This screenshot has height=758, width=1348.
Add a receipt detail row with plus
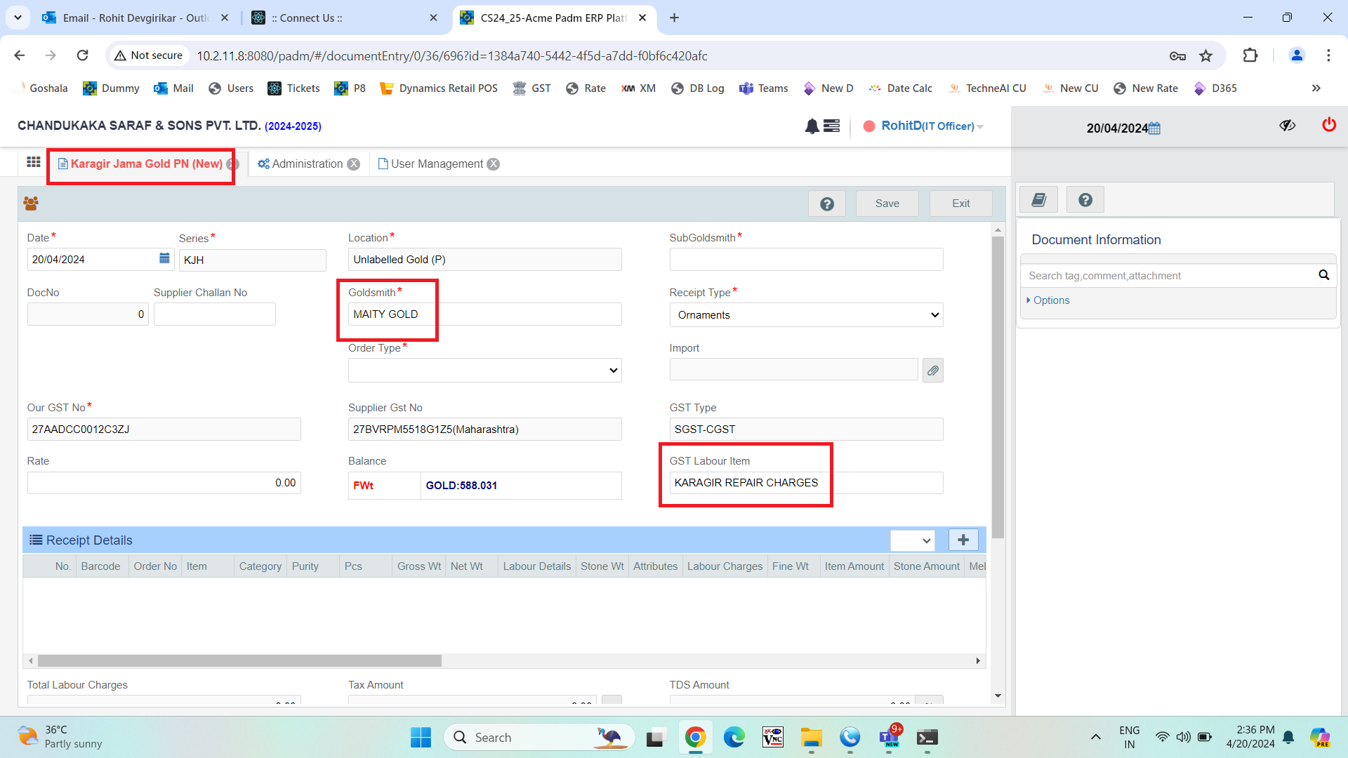point(963,540)
